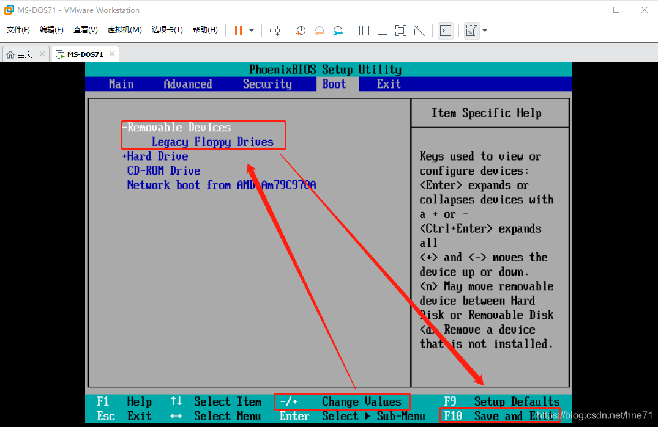The image size is (658, 427).
Task: Maximize the VMware Workstation window
Action: click(616, 10)
